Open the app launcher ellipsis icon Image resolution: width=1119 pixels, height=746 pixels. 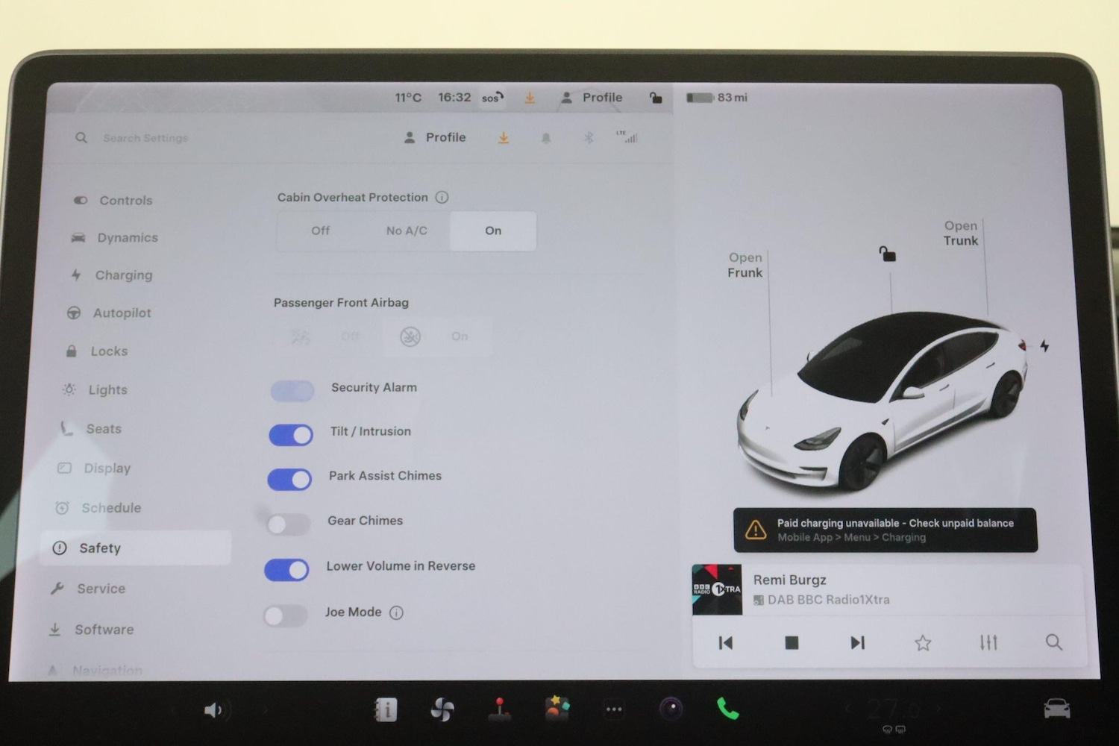613,709
